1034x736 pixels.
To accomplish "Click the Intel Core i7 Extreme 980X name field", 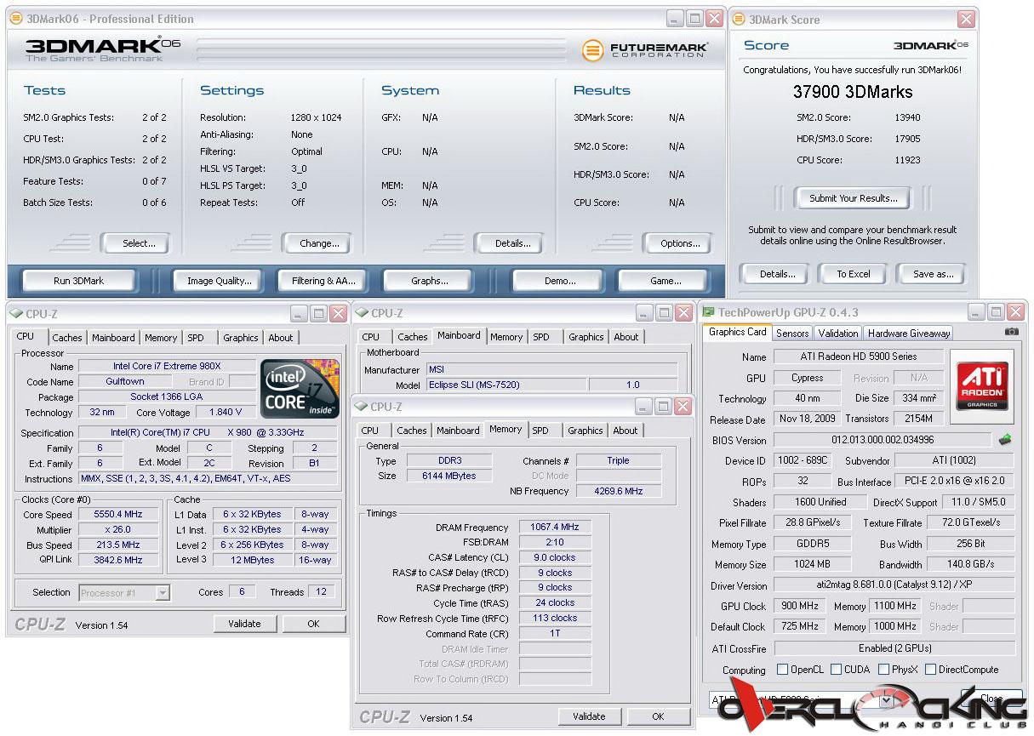I will coord(167,367).
